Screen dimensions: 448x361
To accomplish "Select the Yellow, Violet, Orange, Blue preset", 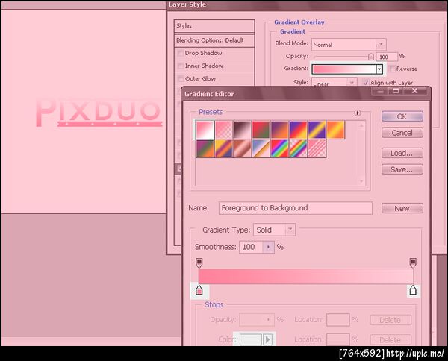I will 224,148.
